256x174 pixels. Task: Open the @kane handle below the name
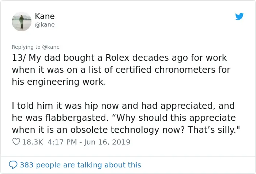click(x=45, y=24)
